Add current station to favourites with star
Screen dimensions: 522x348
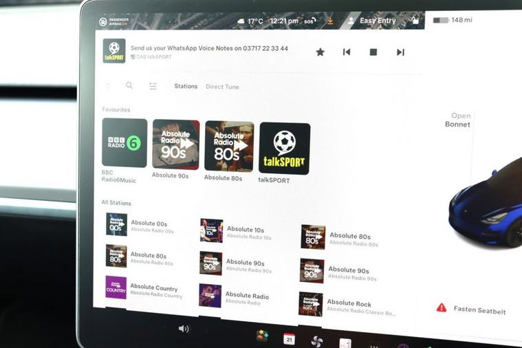[x=320, y=52]
